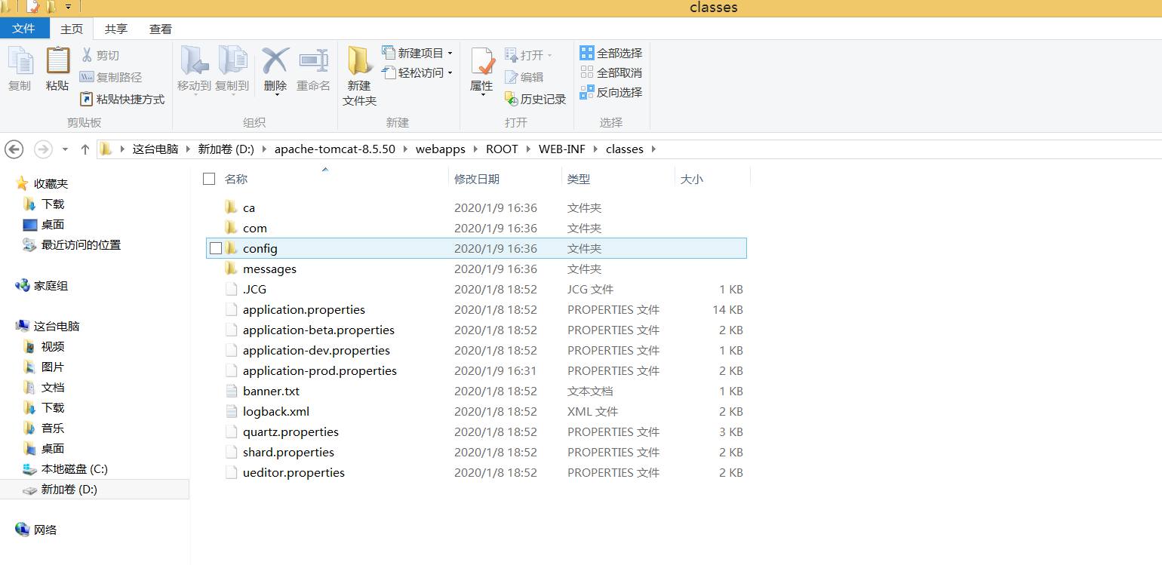
Task: Expand the Delete (删除) dropdown arrow
Action: click(276, 95)
